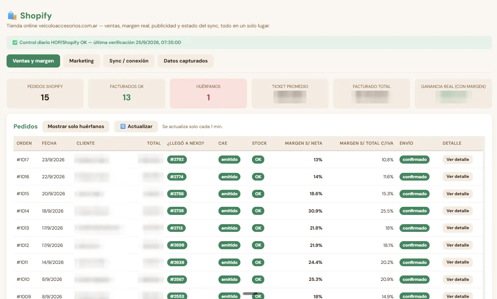The width and height of the screenshot is (497, 299).
Task: Click the date 14/9/2026
Action: pos(53,262)
